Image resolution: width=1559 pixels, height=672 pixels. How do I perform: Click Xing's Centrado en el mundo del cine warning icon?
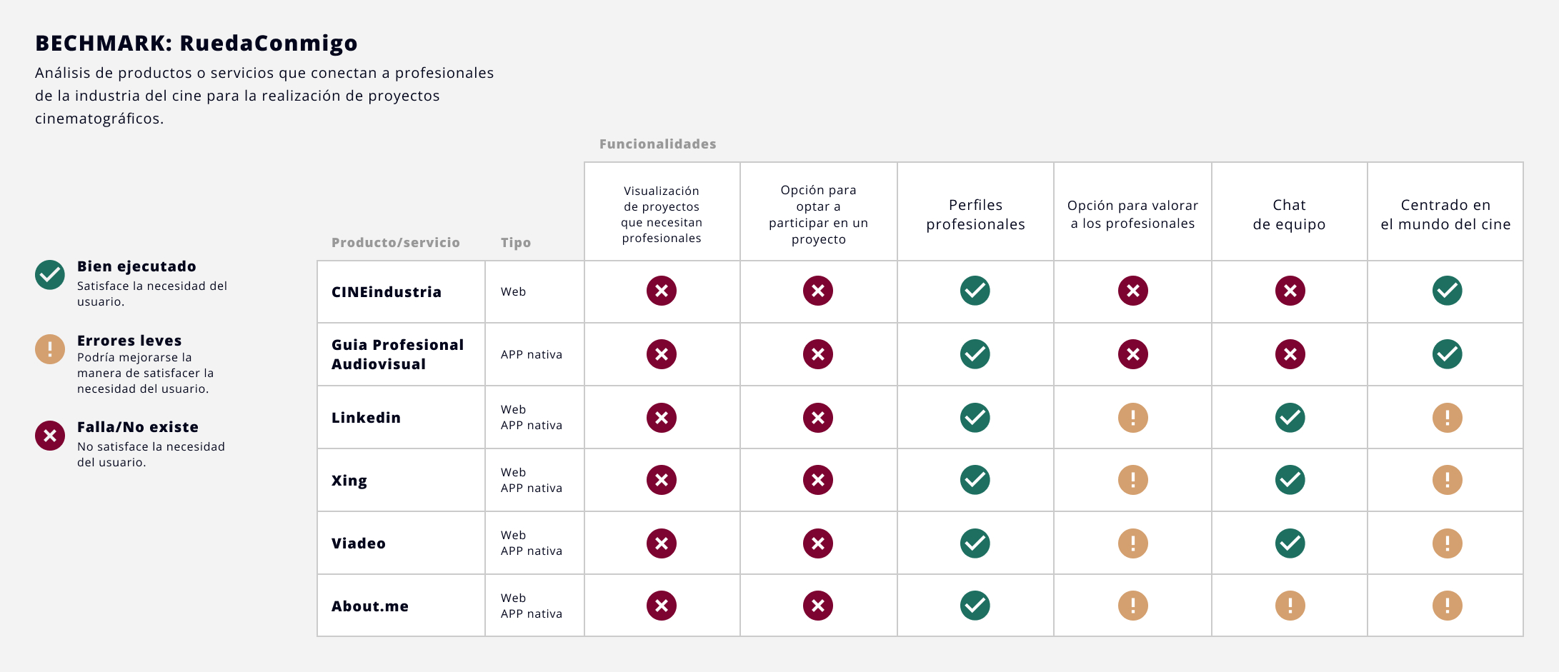click(x=1447, y=480)
